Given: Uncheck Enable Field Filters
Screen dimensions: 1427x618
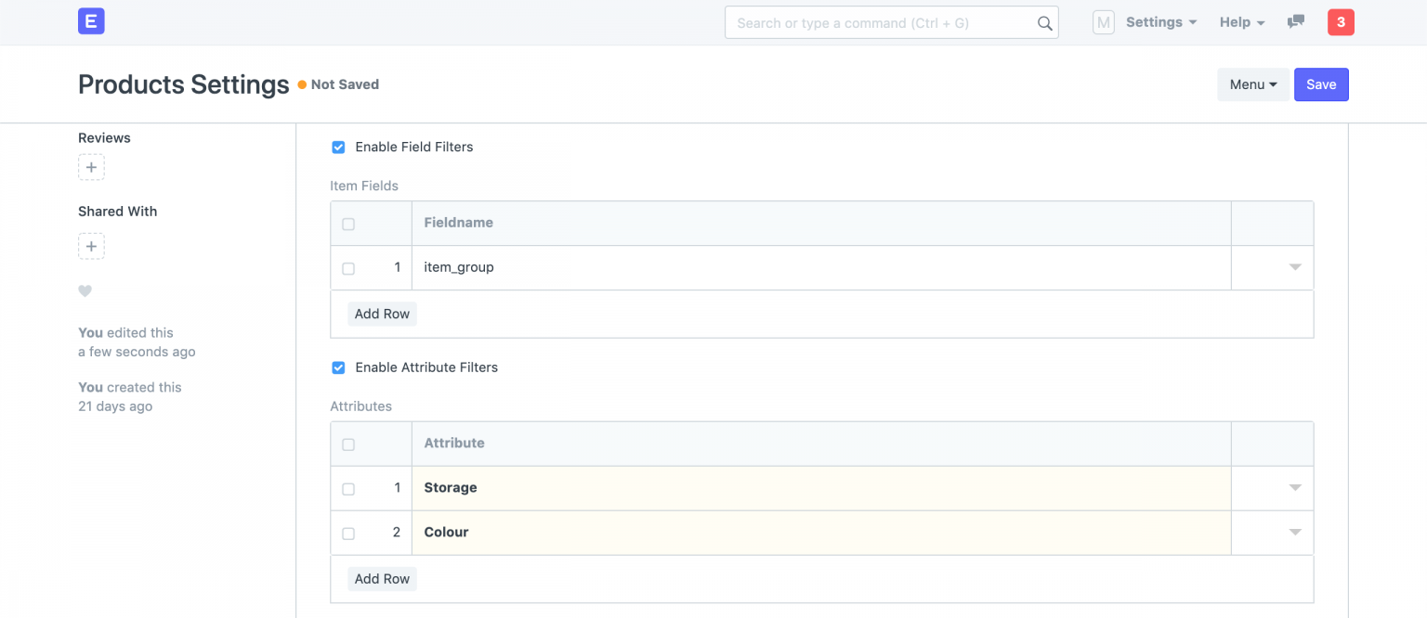Looking at the screenshot, I should [x=338, y=147].
